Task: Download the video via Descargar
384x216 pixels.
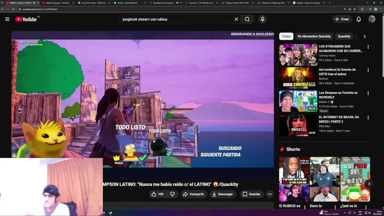Action: pos(223,194)
